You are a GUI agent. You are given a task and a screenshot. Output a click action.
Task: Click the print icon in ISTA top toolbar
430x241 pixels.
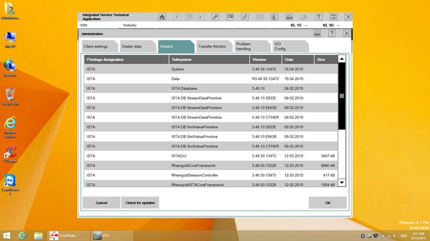click(289, 17)
